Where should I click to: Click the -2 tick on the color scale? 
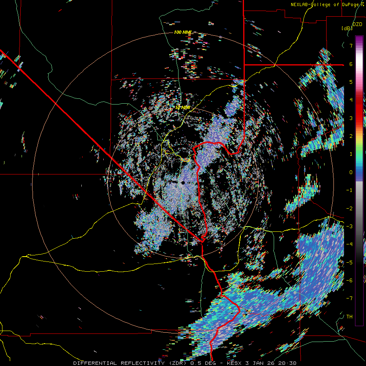click(349, 208)
